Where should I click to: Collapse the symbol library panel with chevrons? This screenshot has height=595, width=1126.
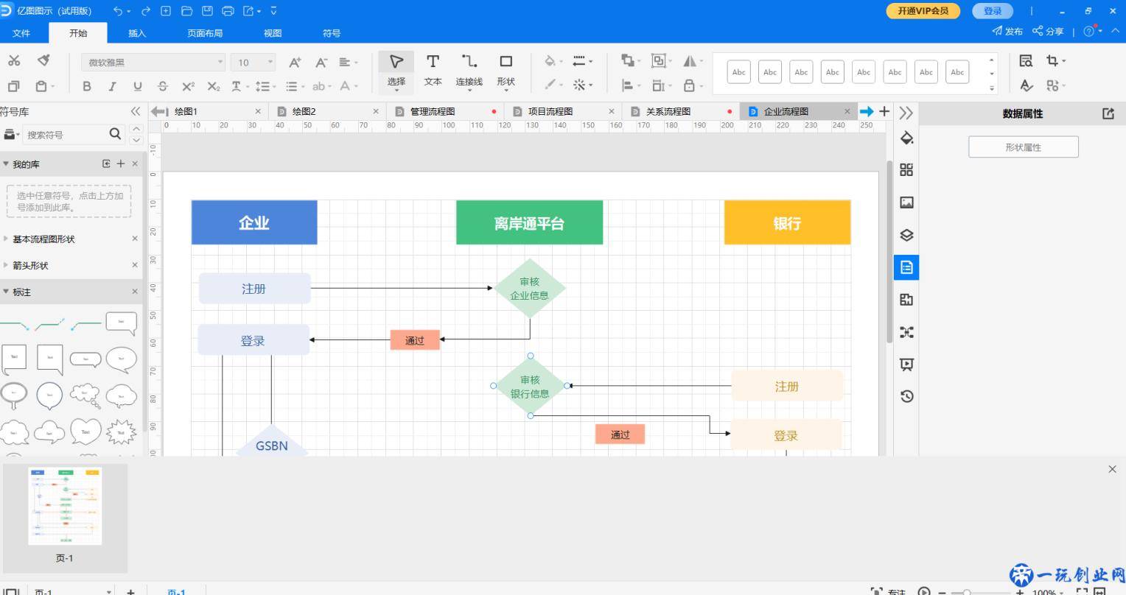[x=135, y=111]
